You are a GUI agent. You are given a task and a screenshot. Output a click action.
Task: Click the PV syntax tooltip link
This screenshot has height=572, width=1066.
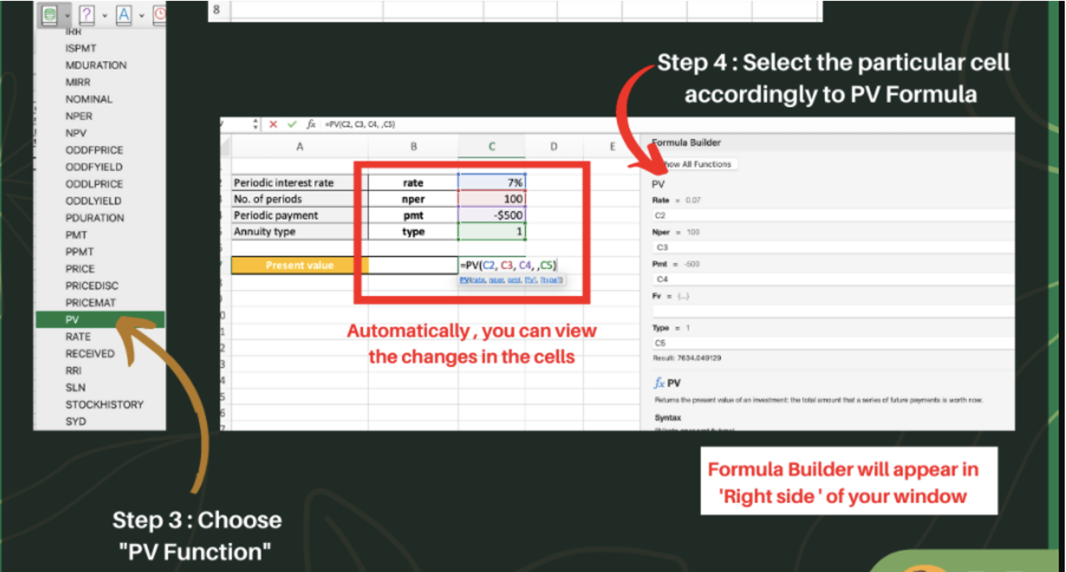pyautogui.click(x=511, y=280)
